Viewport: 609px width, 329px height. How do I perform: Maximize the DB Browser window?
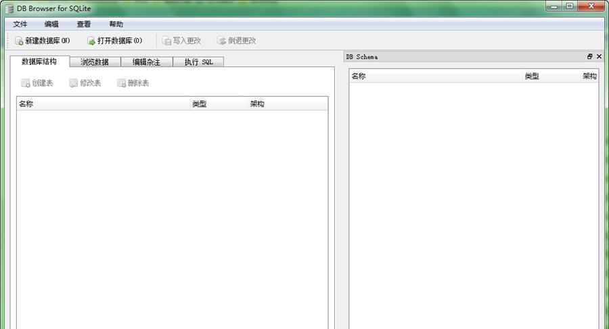(x=569, y=6)
